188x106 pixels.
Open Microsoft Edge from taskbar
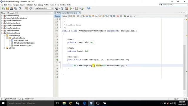[x=84, y=103]
